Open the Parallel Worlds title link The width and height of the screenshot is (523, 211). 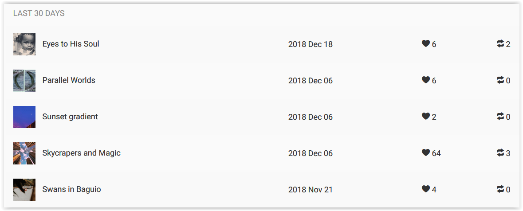click(69, 80)
